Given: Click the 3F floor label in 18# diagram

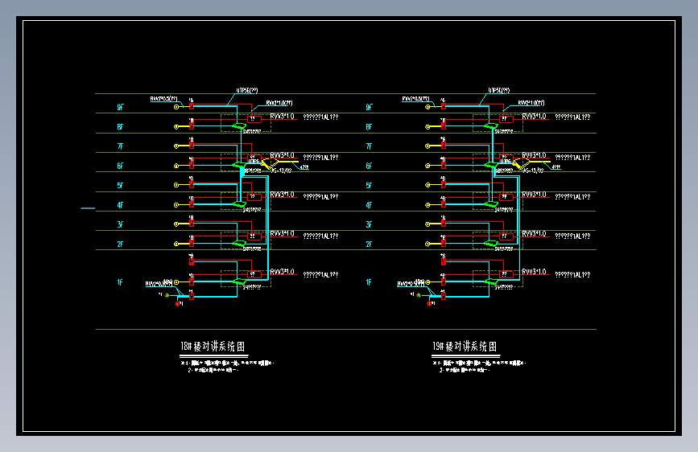Looking at the screenshot, I should pos(120,224).
